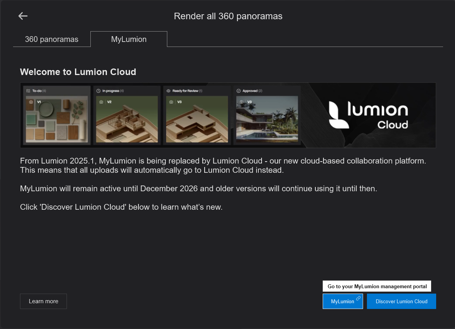Click the back arrow icon
This screenshot has width=455, height=329.
tap(23, 16)
